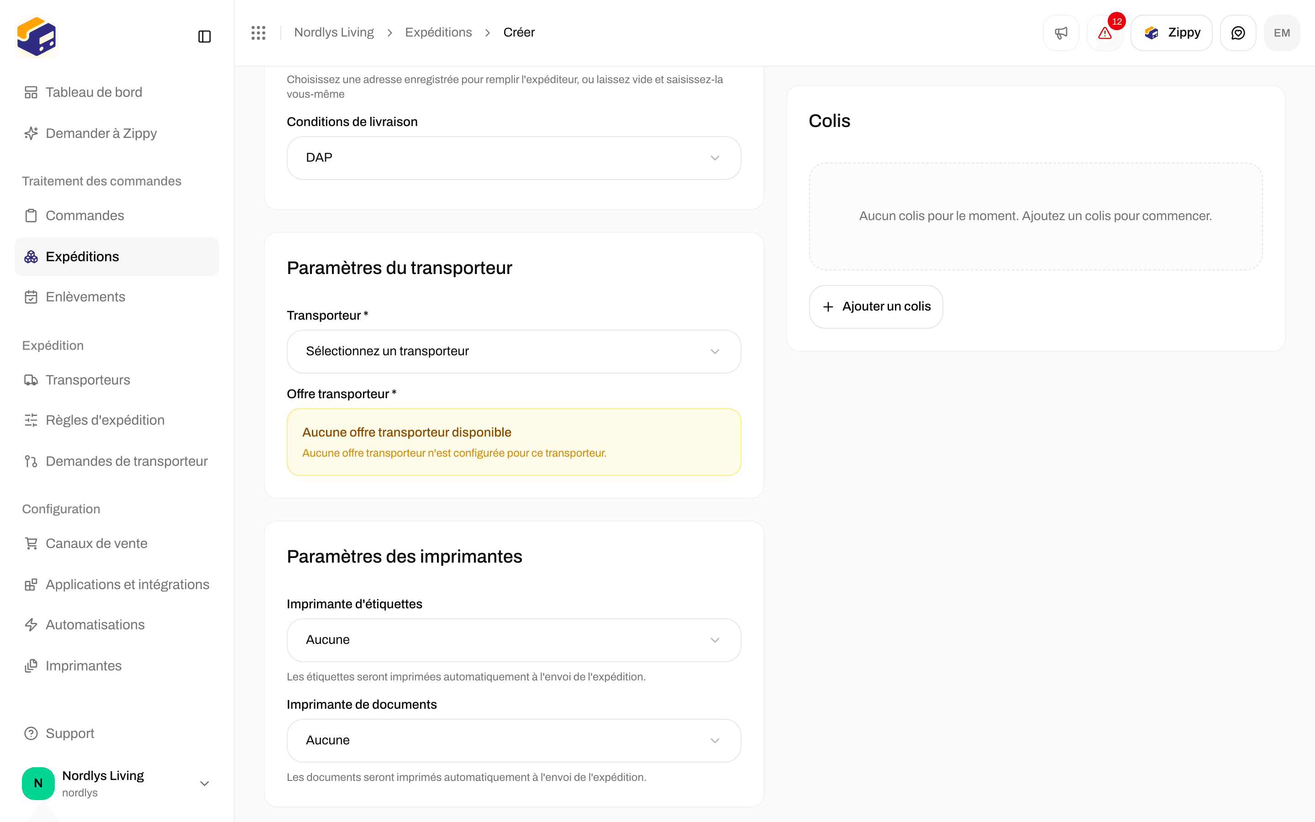Click the Ajouter un colis button
1315x822 pixels.
[875, 306]
